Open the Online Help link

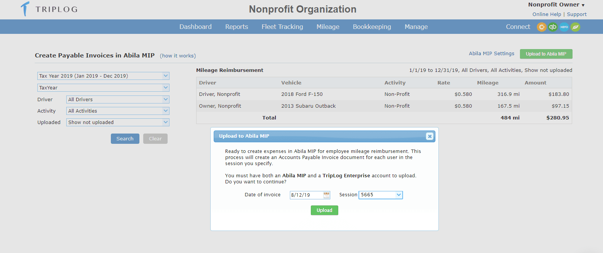[x=547, y=14]
